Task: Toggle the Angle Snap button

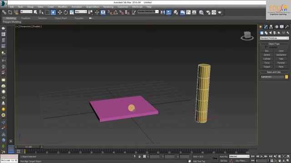Action: click(x=115, y=12)
